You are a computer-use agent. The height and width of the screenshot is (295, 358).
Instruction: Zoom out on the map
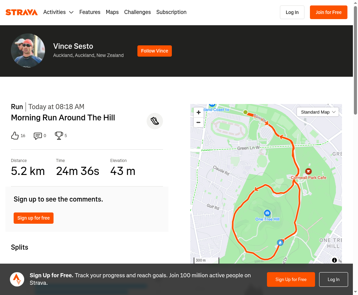[198, 122]
